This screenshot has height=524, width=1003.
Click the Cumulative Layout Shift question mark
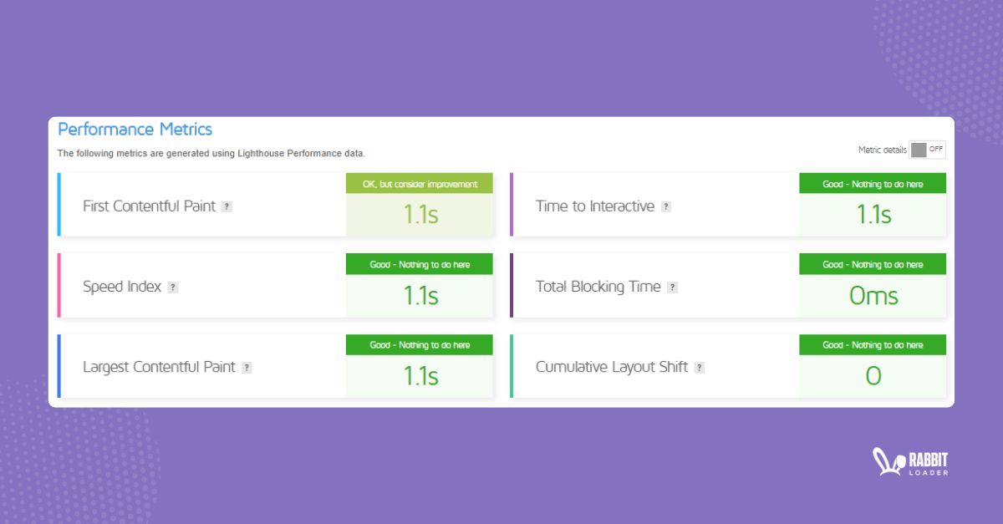point(700,367)
